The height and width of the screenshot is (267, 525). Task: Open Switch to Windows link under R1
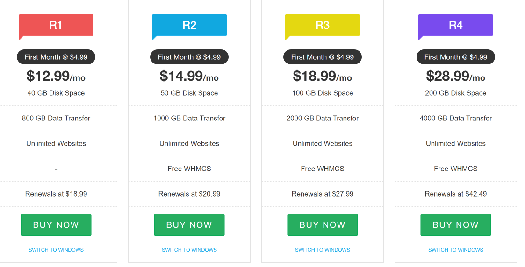click(56, 250)
